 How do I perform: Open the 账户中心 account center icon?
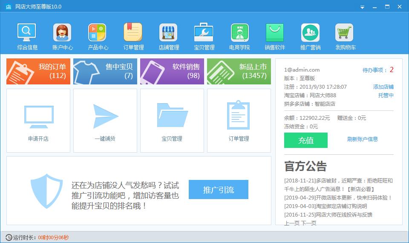63,37
